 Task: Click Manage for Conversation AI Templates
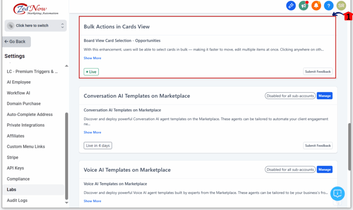pos(324,96)
